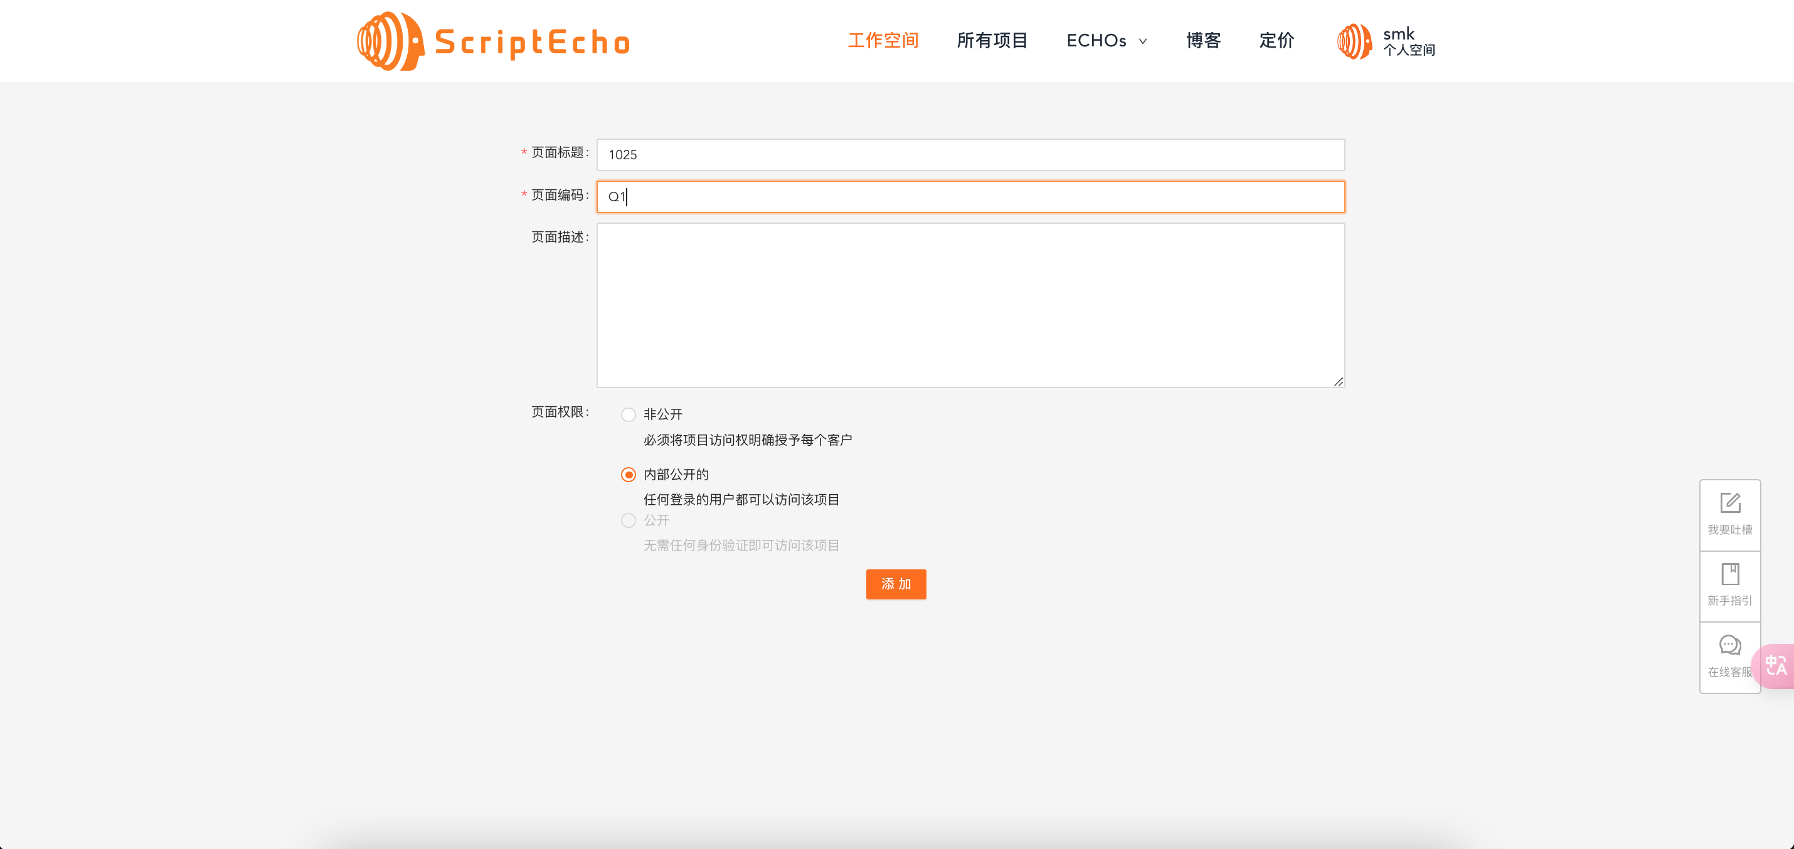
Task: Open the 我要吐槽 feedback pencil icon
Action: (x=1730, y=503)
